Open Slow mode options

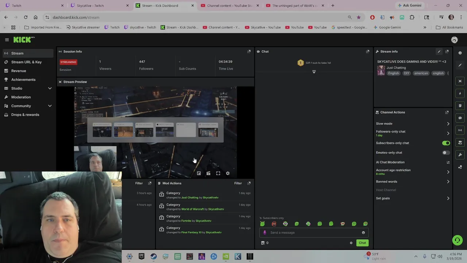(413, 124)
